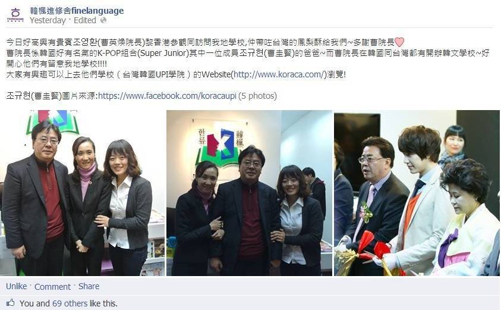This screenshot has height=310, width=501.
Task: Open the (5 photos) album link
Action: coord(257,96)
